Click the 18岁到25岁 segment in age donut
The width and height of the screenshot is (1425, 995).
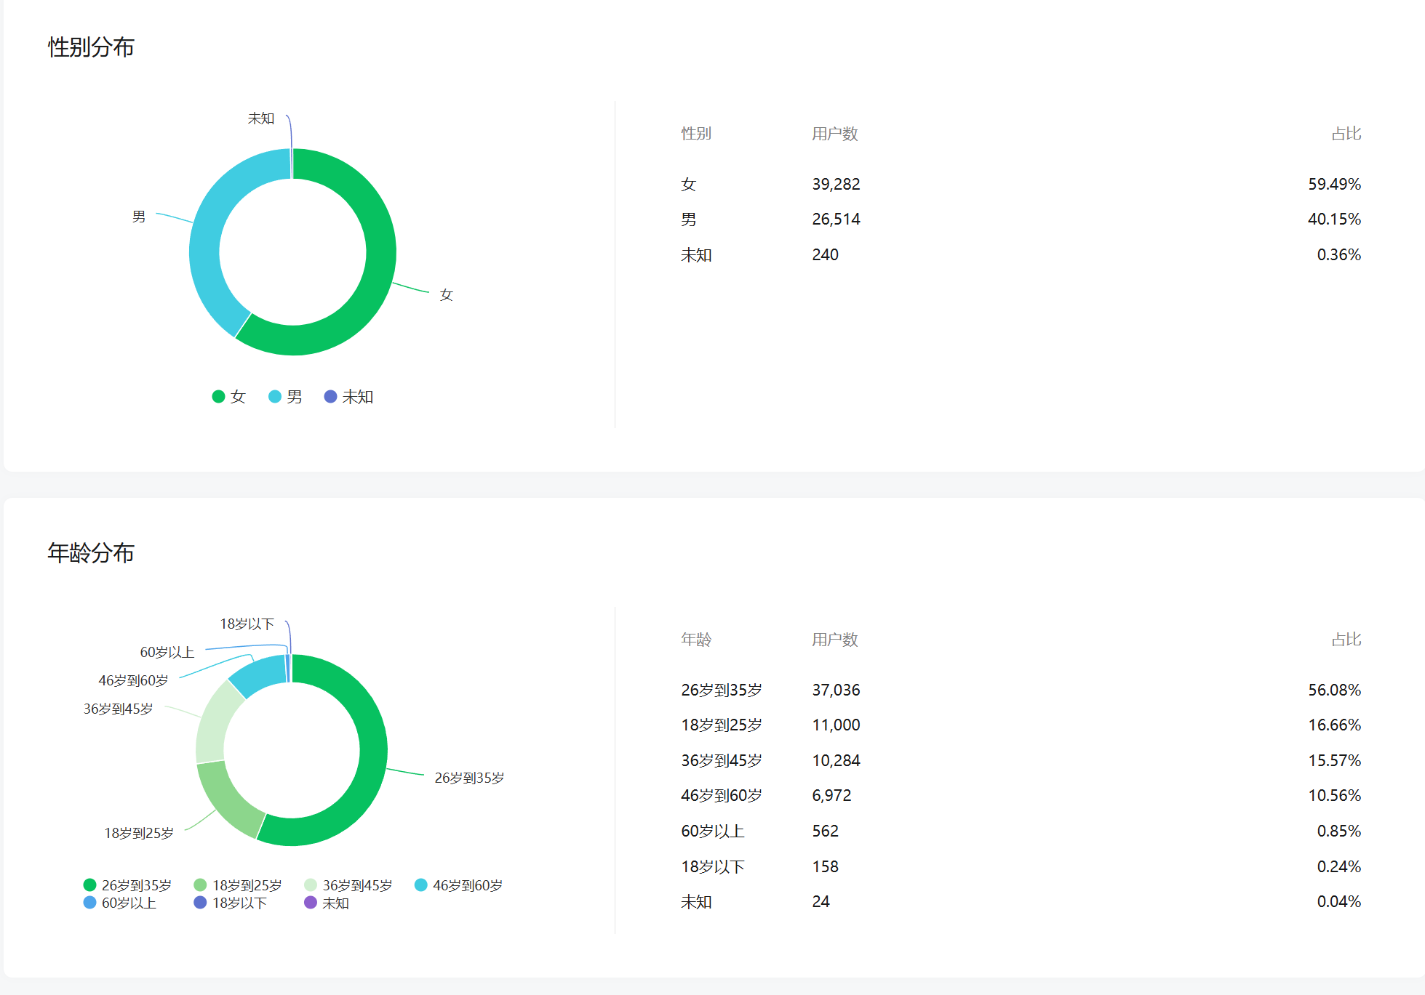point(225,802)
